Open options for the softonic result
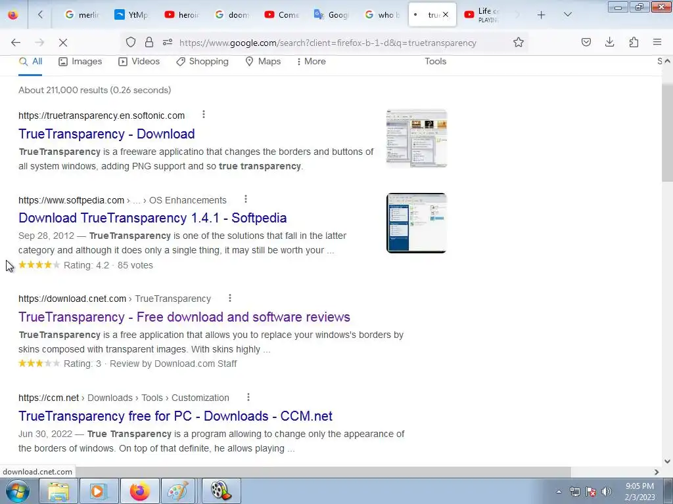This screenshot has width=673, height=504. click(x=204, y=114)
